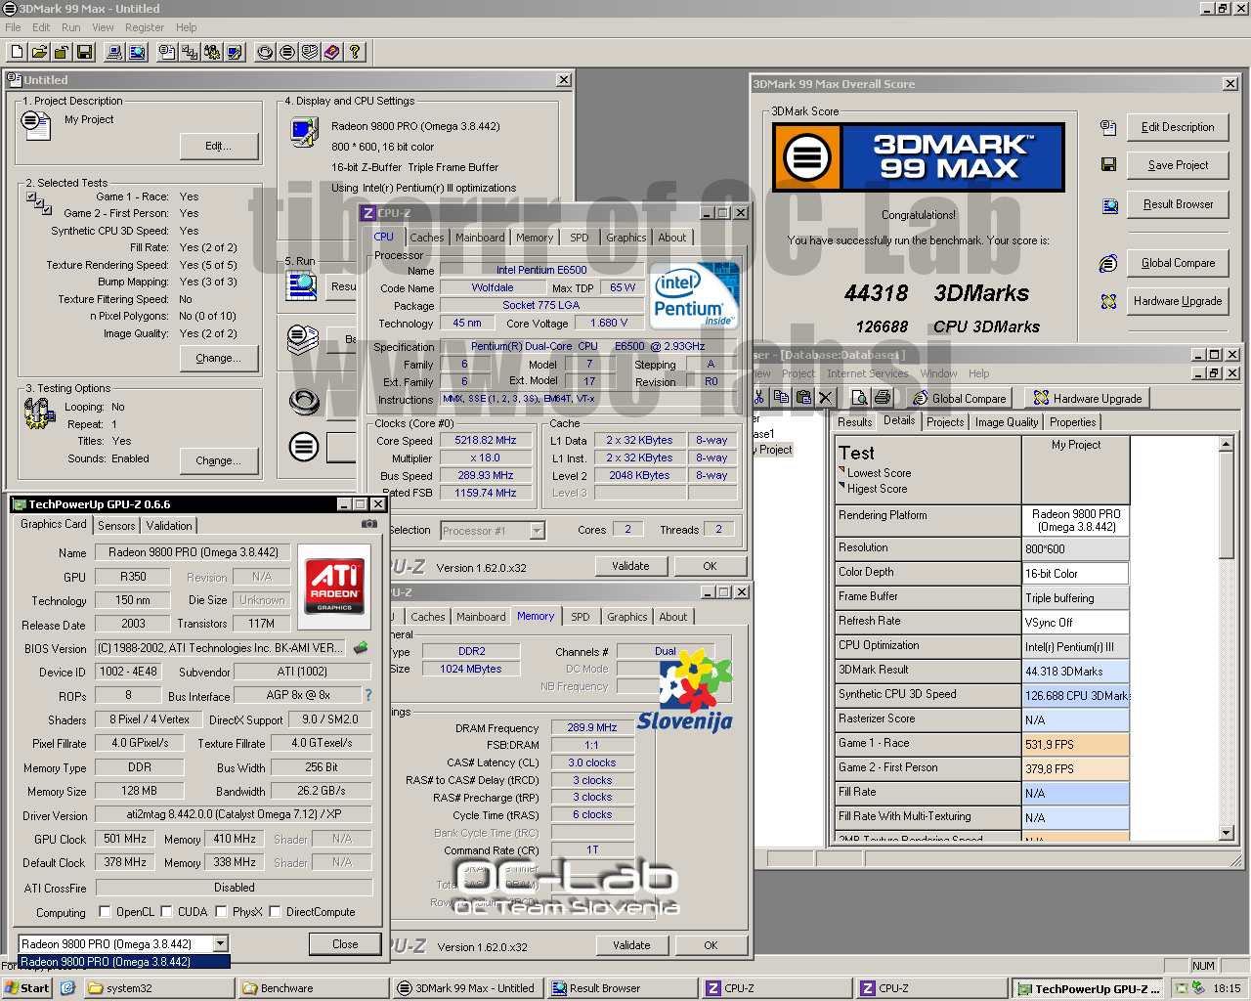The image size is (1251, 1001).
Task: Click the Lowest Score label in Result Browser
Action: [x=879, y=473]
